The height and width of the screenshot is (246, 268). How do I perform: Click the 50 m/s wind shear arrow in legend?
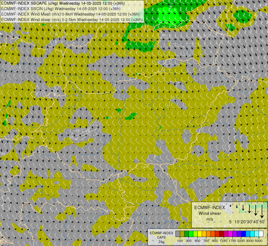point(262,211)
